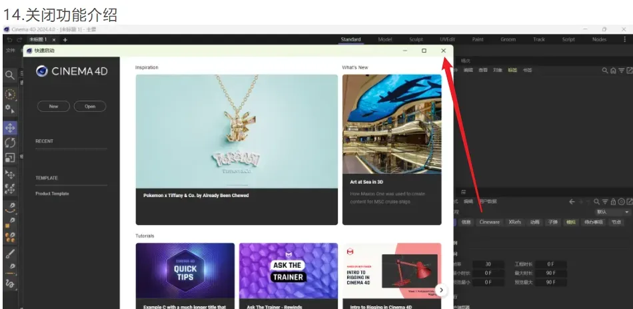This screenshot has width=633, height=309.
Task: Switch to the Nodes layout tab
Action: coord(599,39)
